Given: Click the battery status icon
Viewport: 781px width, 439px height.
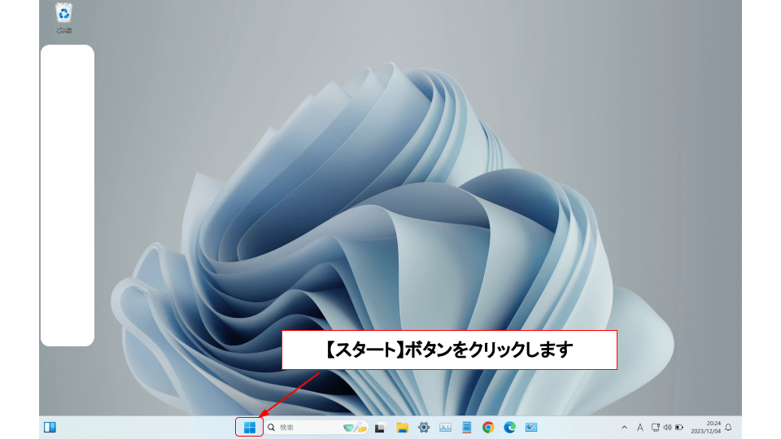Looking at the screenshot, I should [678, 427].
